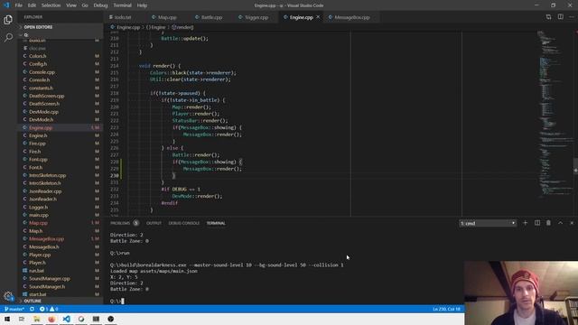Open Firefox from the taskbar
Screen dimensions: 578x325
tap(51, 319)
